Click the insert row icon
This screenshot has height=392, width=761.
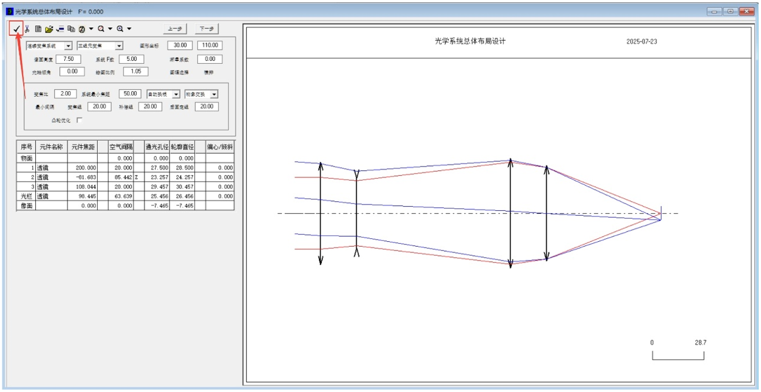60,29
